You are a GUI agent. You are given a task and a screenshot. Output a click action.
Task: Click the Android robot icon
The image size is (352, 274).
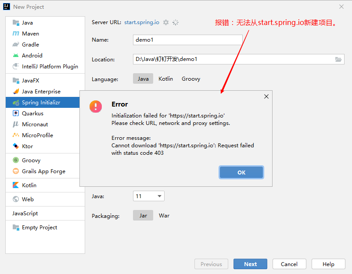(x=16, y=55)
